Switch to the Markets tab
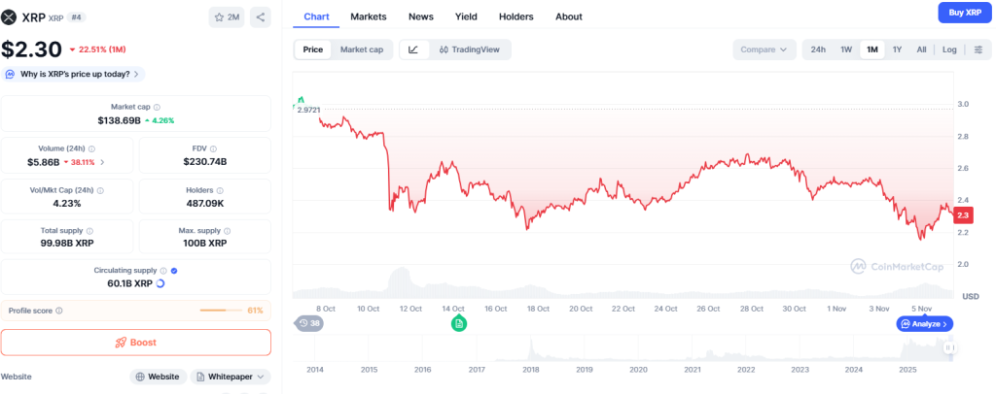Viewport: 996px width, 394px height. pyautogui.click(x=368, y=16)
